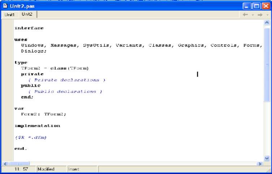
Task: Click 'Controls' in the uses clause
Action: pos(224,45)
